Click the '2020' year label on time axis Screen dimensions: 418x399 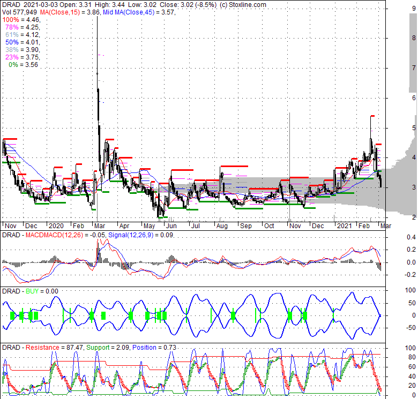click(56, 226)
